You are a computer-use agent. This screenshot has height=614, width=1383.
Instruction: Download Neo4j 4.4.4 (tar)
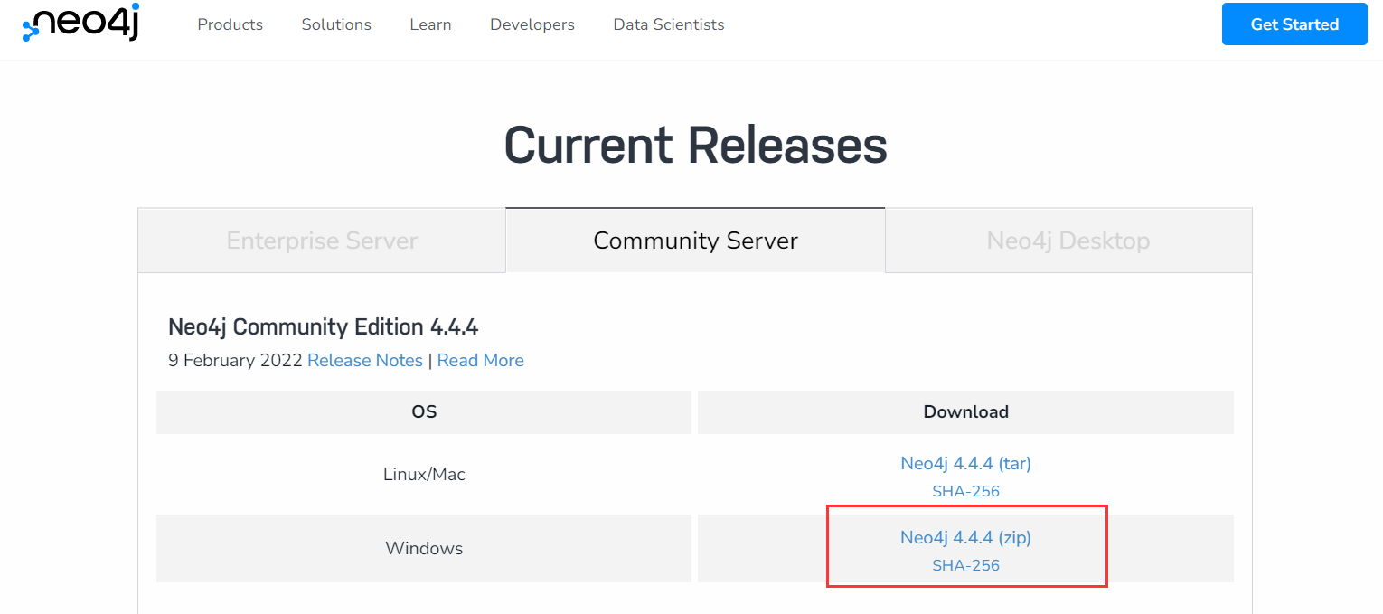pyautogui.click(x=965, y=463)
